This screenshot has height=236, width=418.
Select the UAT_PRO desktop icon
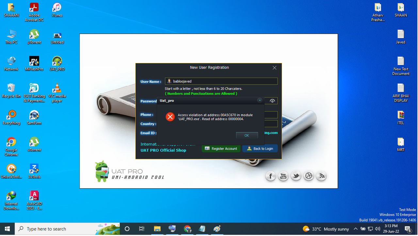tap(57, 63)
